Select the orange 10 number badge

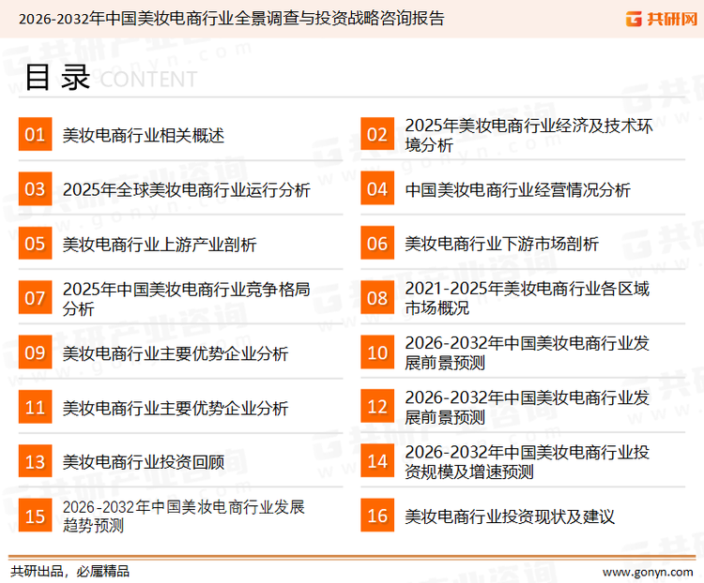click(x=376, y=352)
